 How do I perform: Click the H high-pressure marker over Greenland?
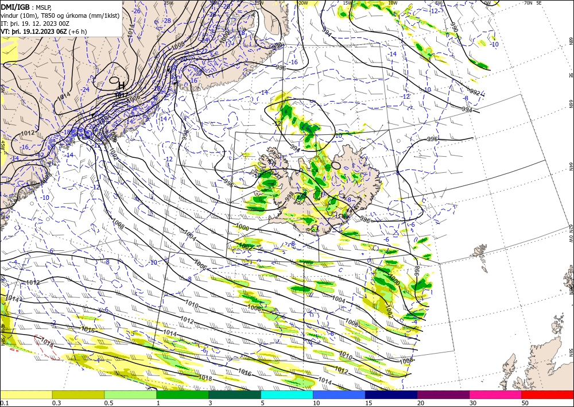[x=122, y=86]
